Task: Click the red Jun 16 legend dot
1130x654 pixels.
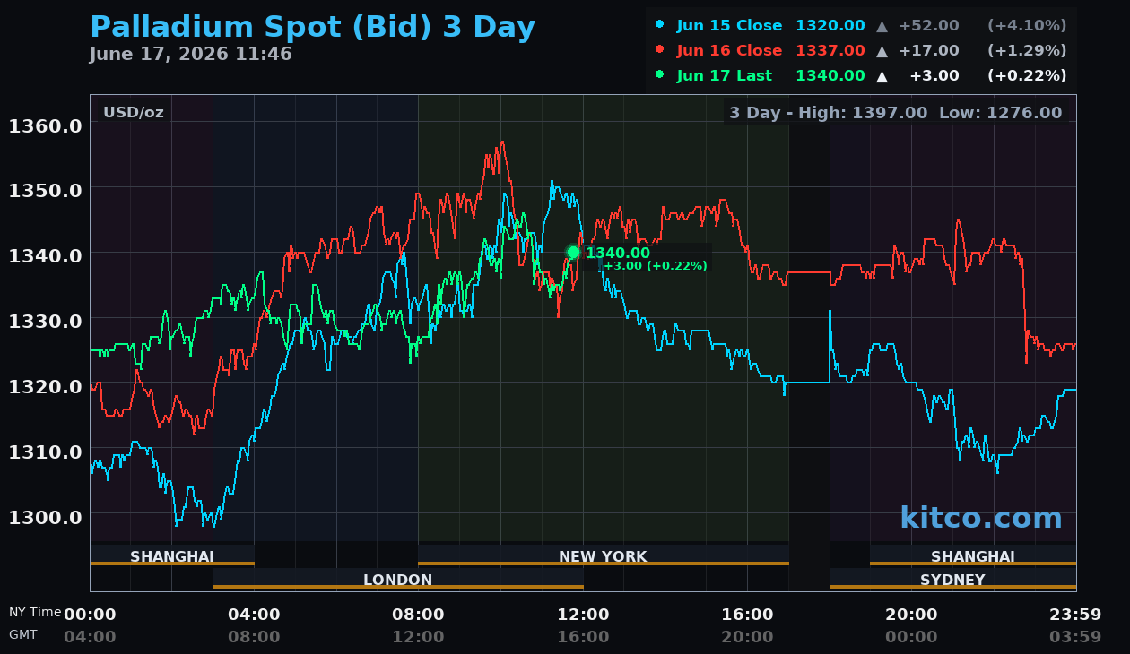Action: 660,50
